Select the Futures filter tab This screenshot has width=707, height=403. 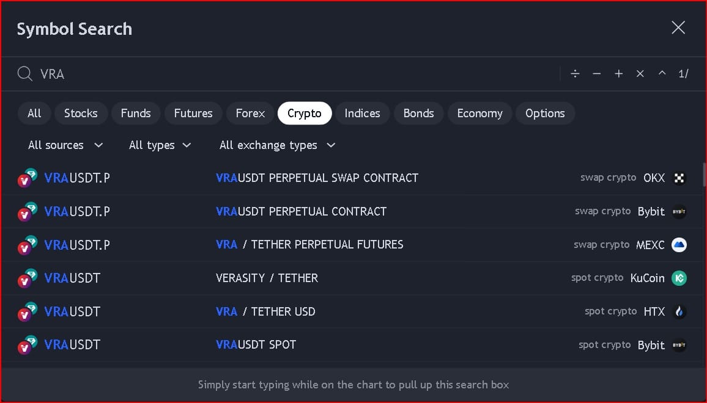point(193,114)
